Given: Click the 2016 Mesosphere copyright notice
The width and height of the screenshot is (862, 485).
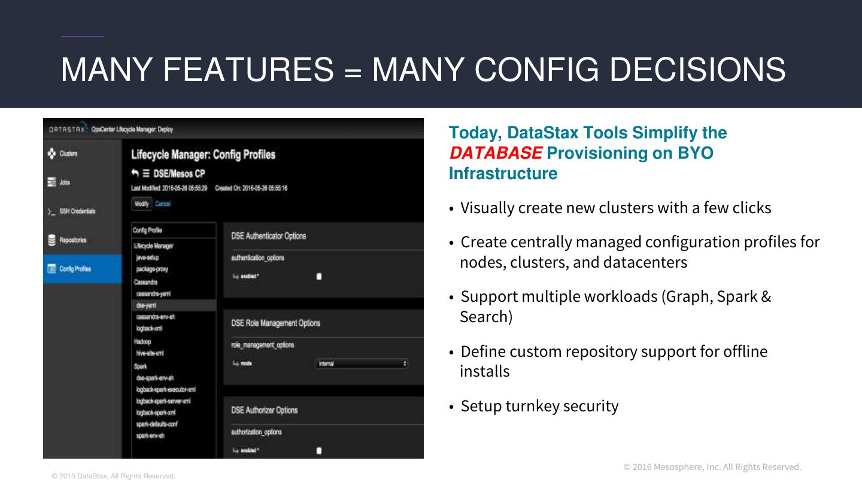Looking at the screenshot, I should pos(712,467).
